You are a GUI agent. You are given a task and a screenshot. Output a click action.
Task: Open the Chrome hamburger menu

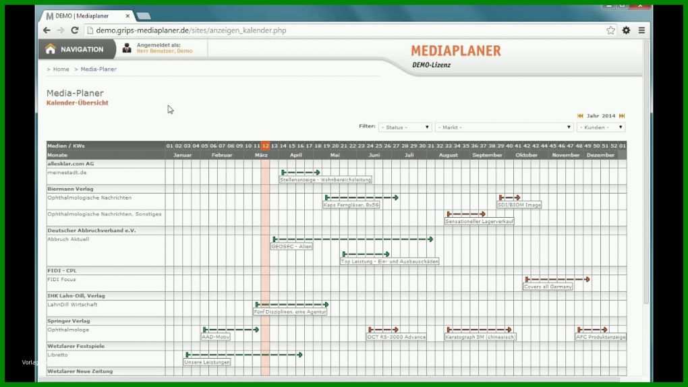641,30
